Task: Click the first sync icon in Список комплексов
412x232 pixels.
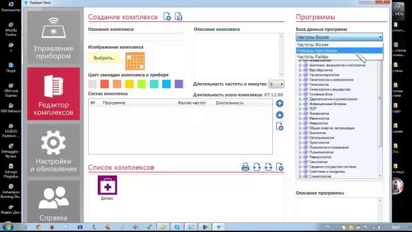Action: [x=257, y=167]
